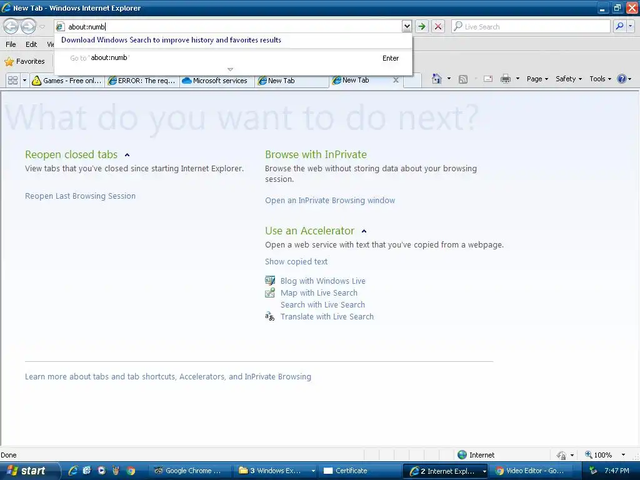Open the Tools menu

[600, 79]
